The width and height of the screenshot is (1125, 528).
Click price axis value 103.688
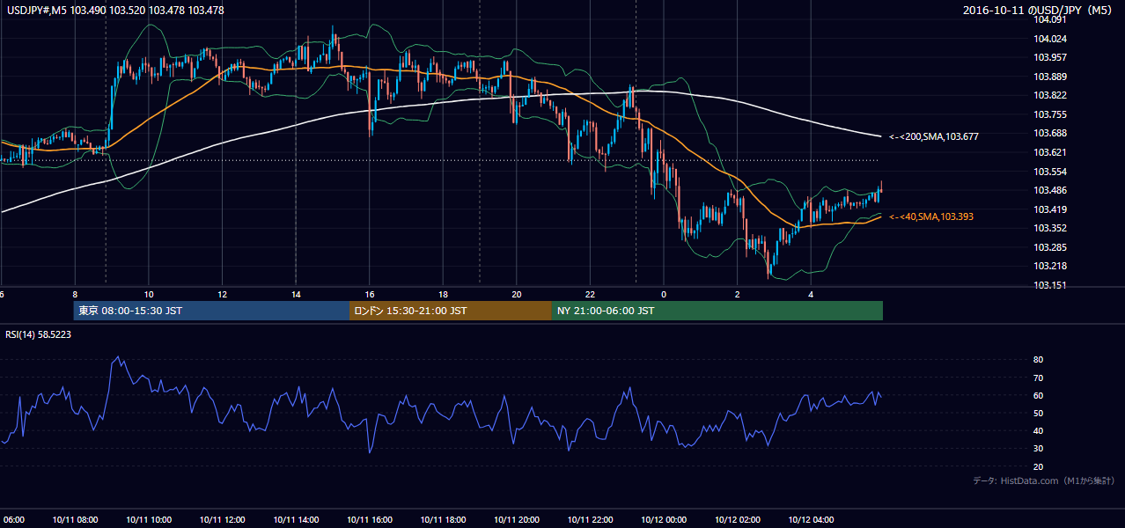click(1049, 133)
